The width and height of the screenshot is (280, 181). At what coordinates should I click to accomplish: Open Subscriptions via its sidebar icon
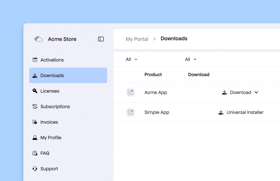point(35,106)
